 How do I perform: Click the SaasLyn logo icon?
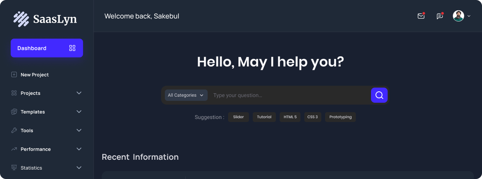click(21, 19)
